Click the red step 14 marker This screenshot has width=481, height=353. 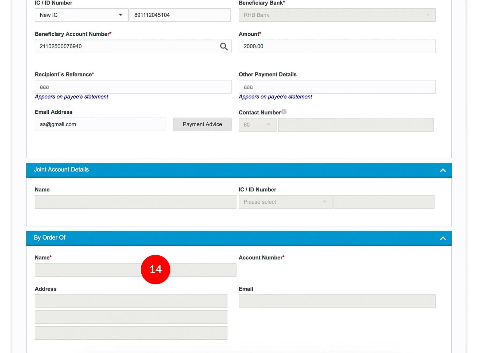coord(155,269)
